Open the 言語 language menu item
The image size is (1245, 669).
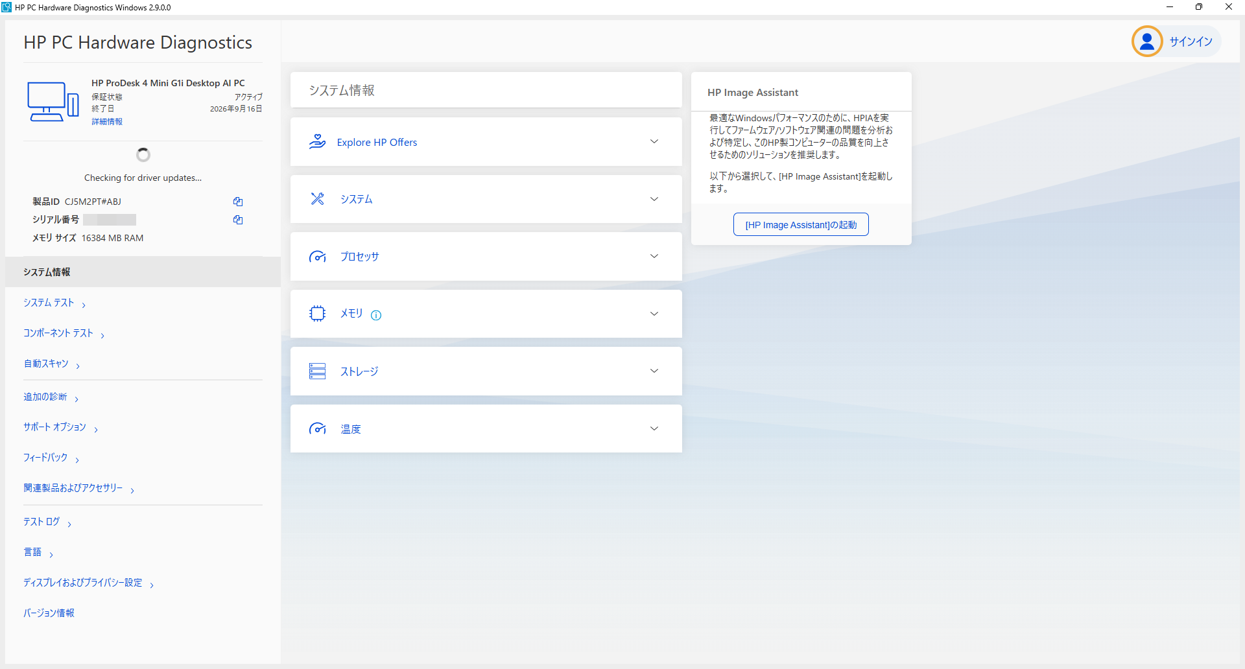32,552
